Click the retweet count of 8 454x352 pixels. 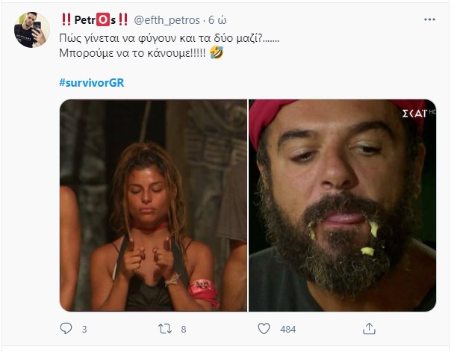[x=184, y=329]
